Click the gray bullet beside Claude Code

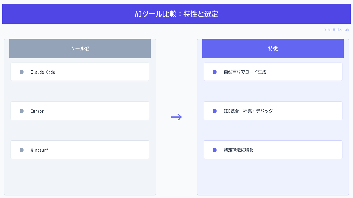(x=22, y=72)
